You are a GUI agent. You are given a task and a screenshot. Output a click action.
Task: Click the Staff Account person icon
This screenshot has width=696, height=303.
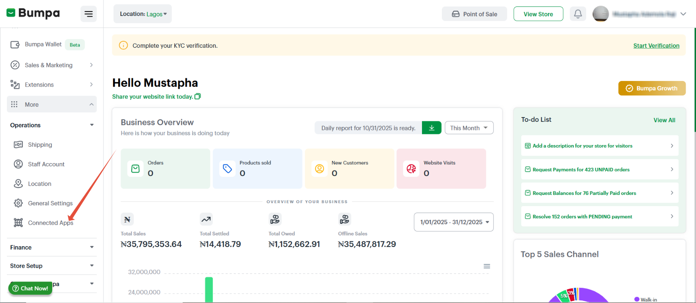tap(18, 164)
